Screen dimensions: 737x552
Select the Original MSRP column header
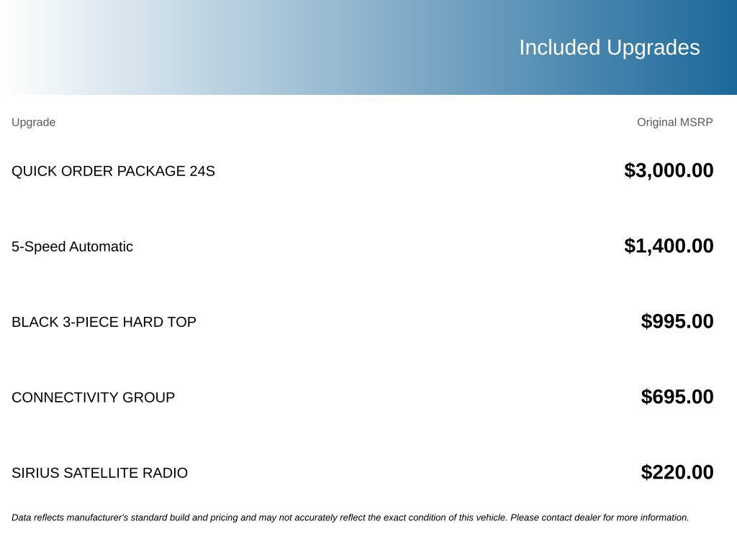click(674, 122)
